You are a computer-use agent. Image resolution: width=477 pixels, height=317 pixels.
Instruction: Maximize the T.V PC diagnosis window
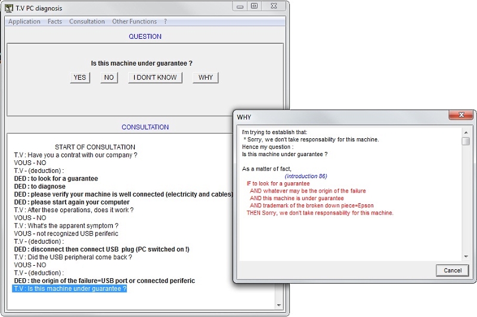point(255,6)
